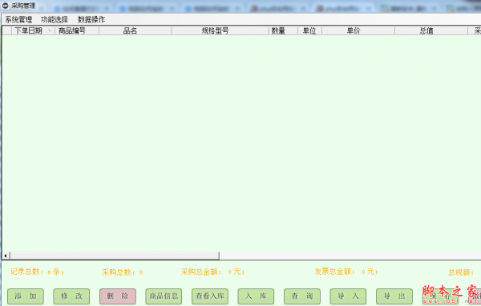The height and width of the screenshot is (306, 481).
Task: Click the horizontal scrollbar left arrow
Action: point(6,256)
